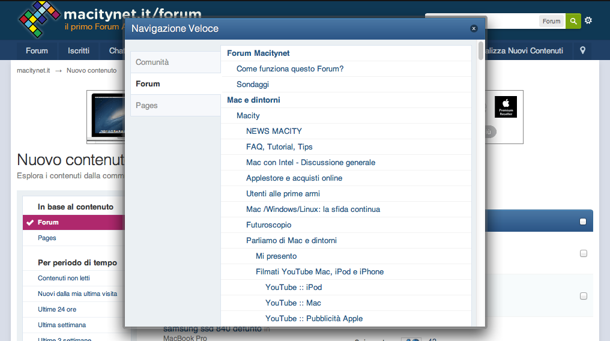The height and width of the screenshot is (341, 610).
Task: Open the Macity forum link
Action: tap(248, 115)
